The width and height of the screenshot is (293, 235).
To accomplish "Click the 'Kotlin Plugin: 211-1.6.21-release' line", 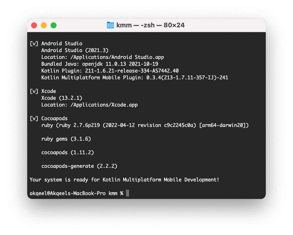I will click(110, 71).
